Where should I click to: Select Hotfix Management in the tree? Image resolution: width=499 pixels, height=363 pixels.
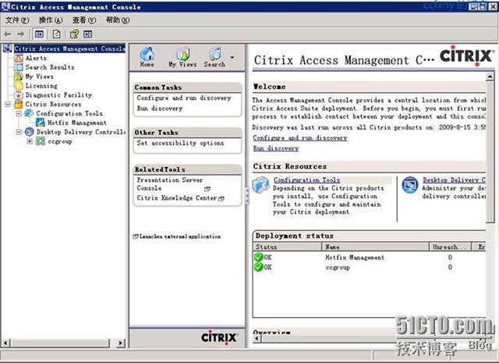(76, 123)
